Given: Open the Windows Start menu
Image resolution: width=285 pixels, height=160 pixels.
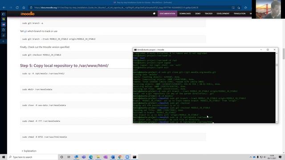Looking at the screenshot, I should [x=4, y=157].
